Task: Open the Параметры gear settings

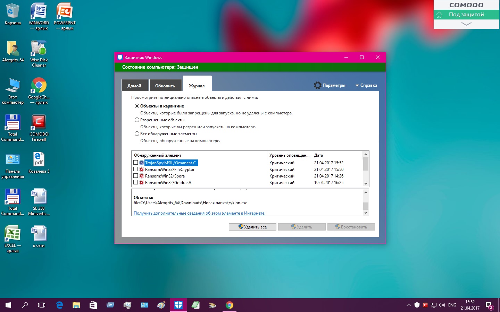Action: 330,85
